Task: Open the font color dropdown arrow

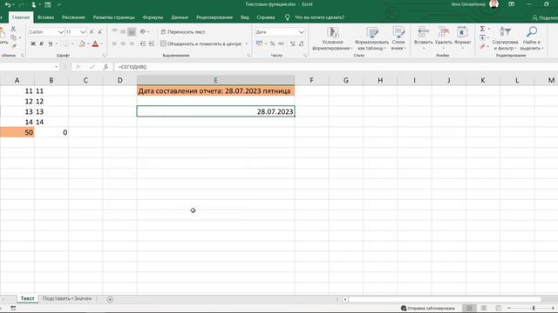Action: tap(102, 43)
